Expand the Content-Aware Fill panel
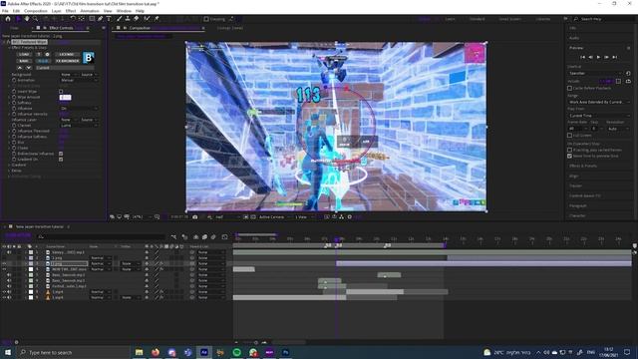This screenshot has height=359, width=638. [x=585, y=195]
